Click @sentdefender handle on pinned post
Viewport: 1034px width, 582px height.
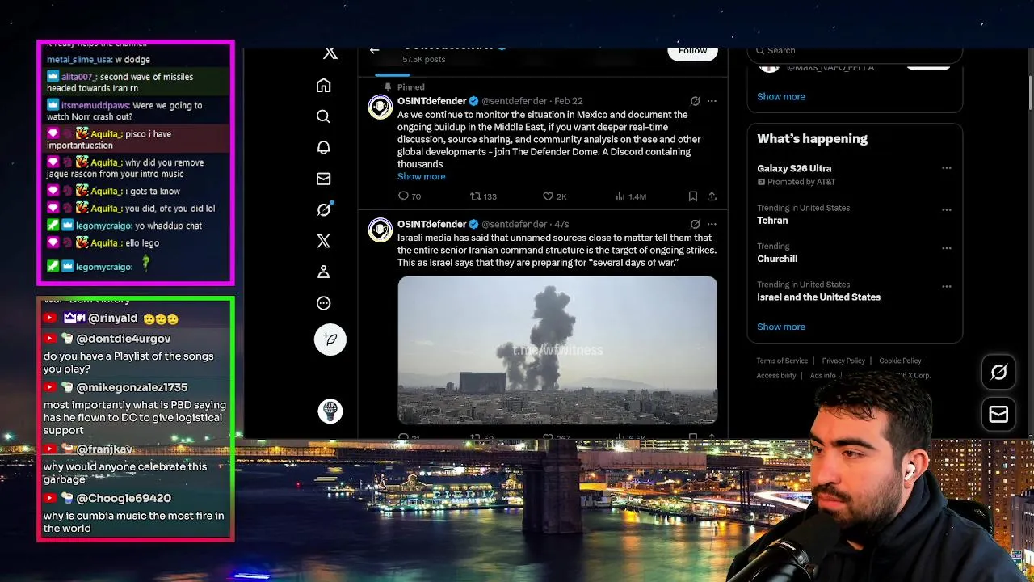[x=514, y=101]
